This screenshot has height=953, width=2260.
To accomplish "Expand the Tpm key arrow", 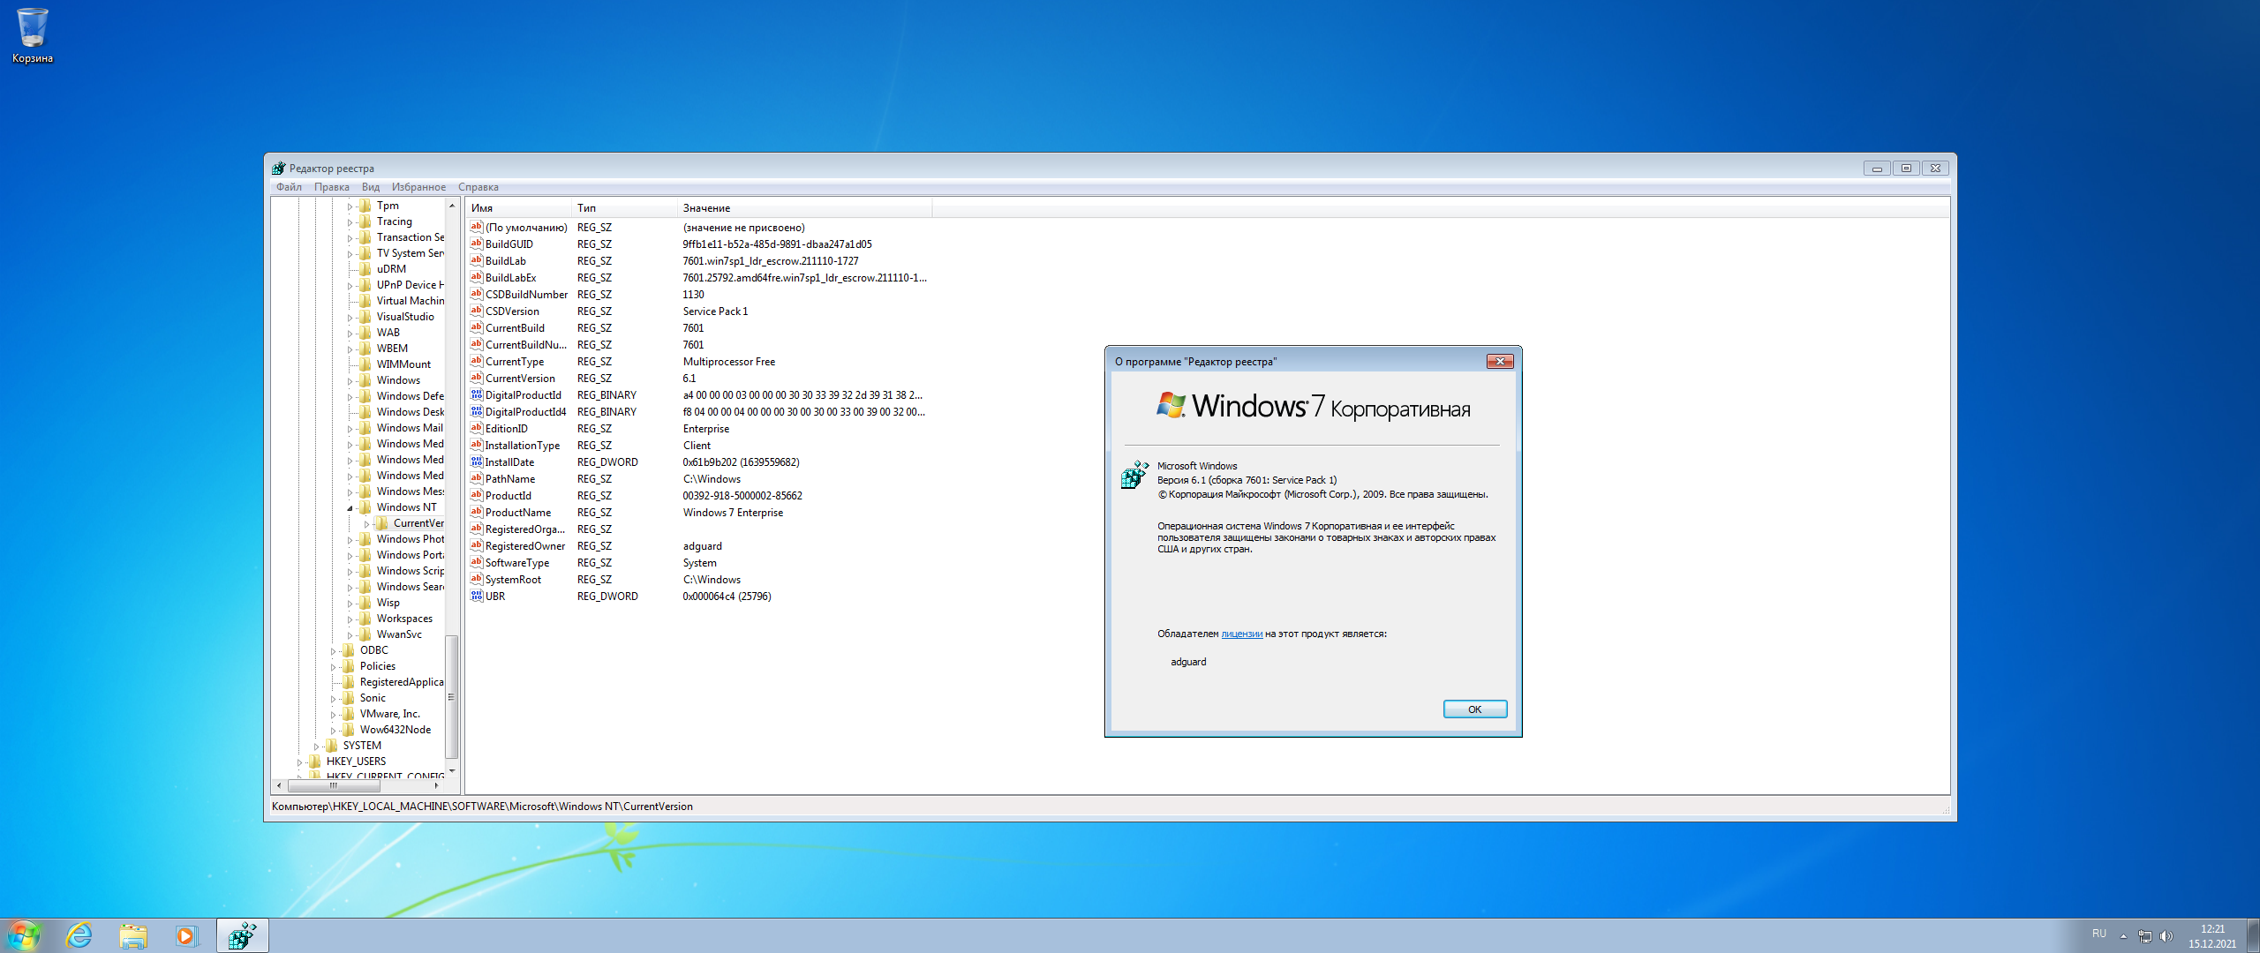I will [x=350, y=206].
